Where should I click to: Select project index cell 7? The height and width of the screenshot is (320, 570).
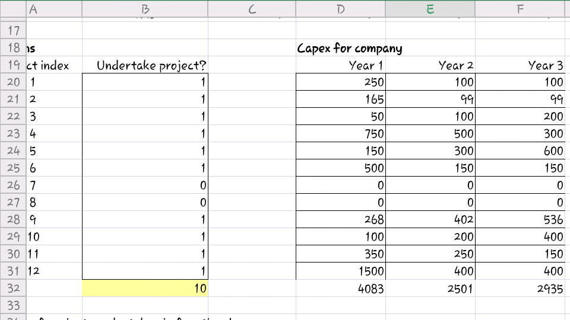(x=54, y=185)
